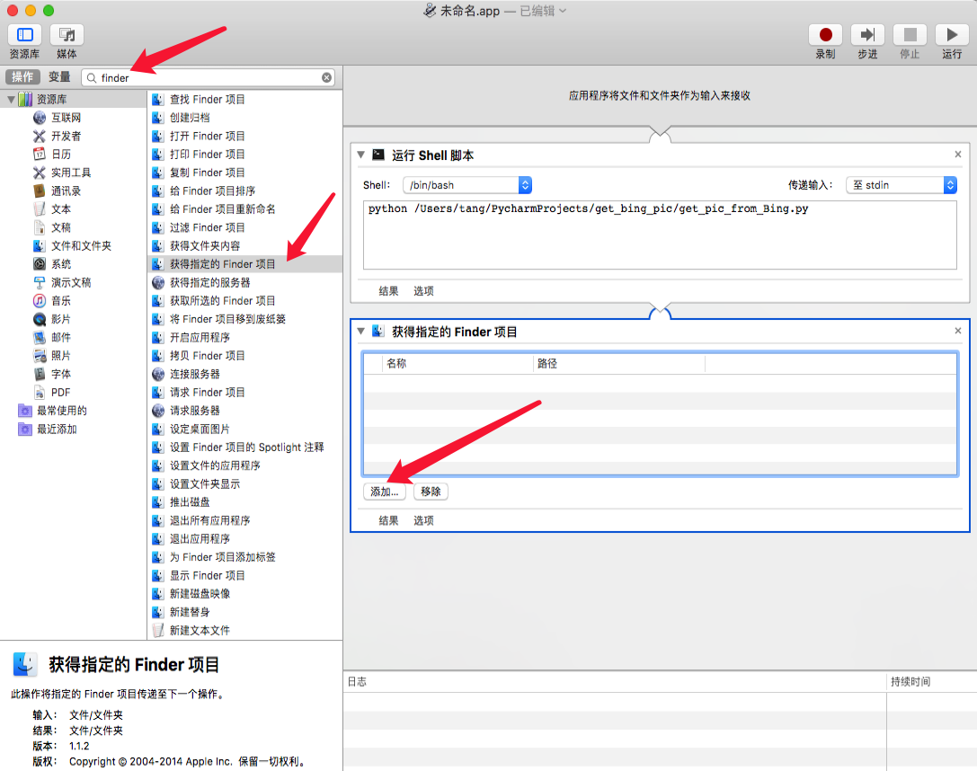Show 选项 of Shell script action
The height and width of the screenshot is (771, 977).
click(423, 291)
